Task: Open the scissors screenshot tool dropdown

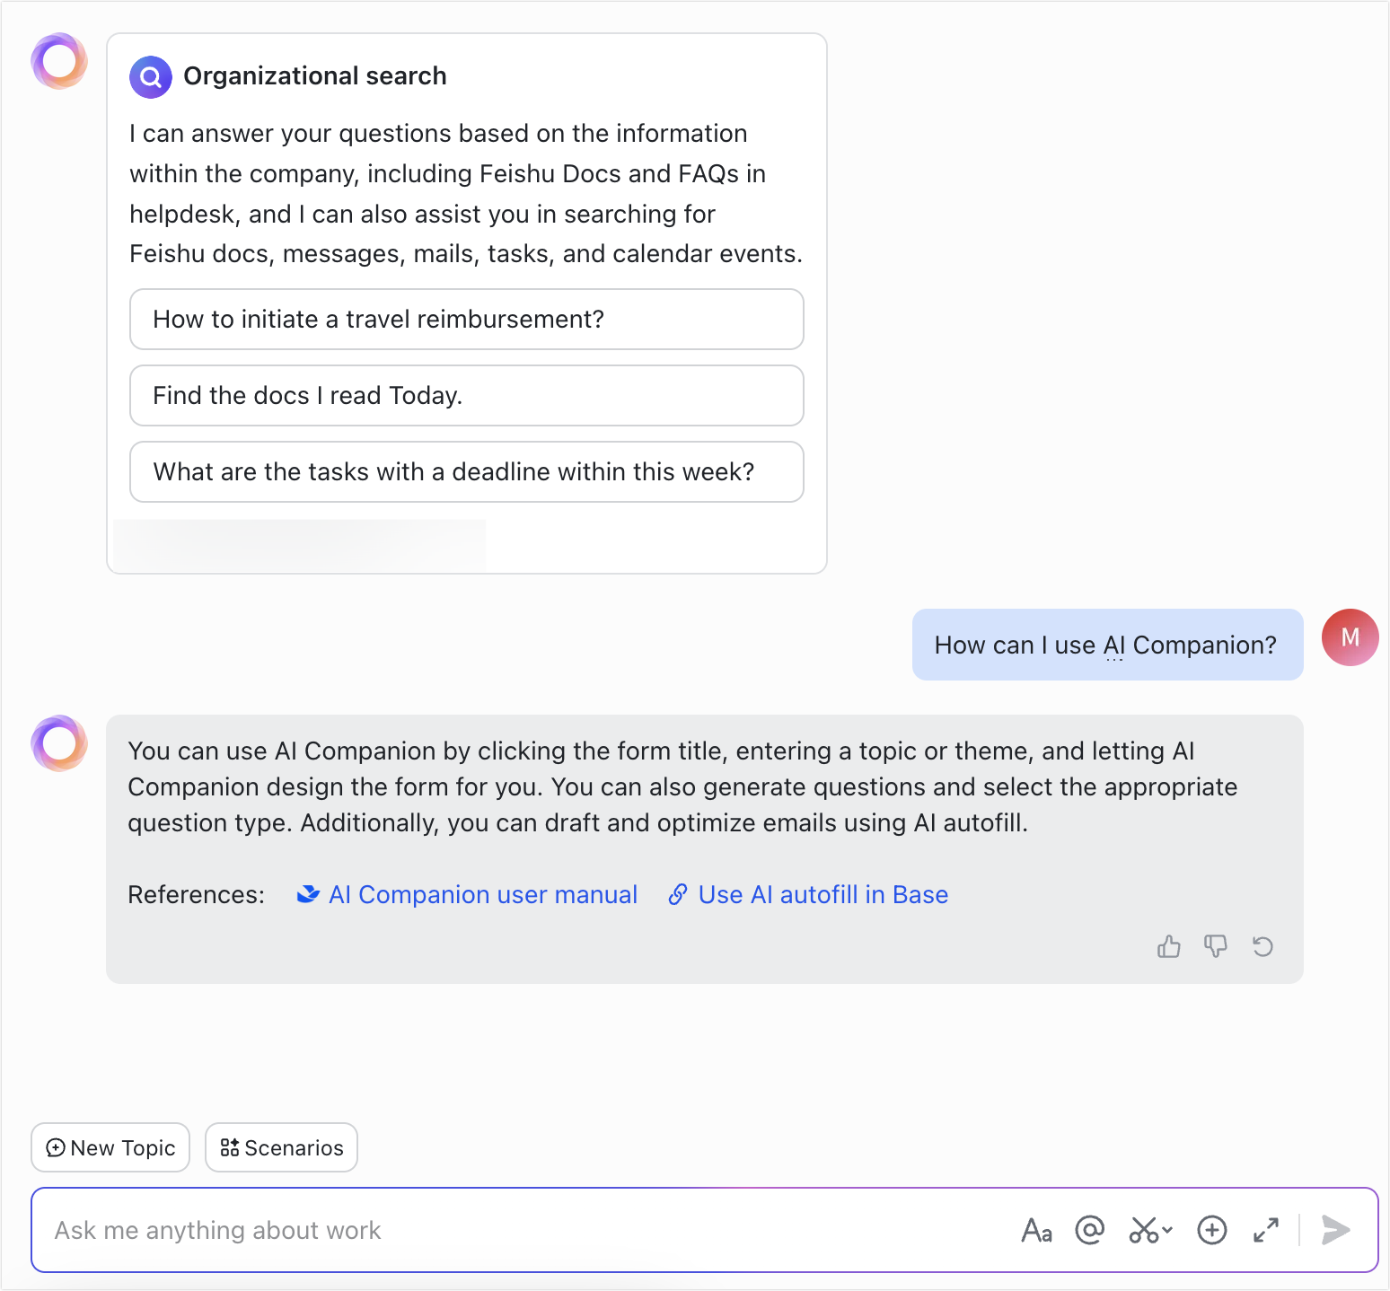Action: pos(1150,1230)
